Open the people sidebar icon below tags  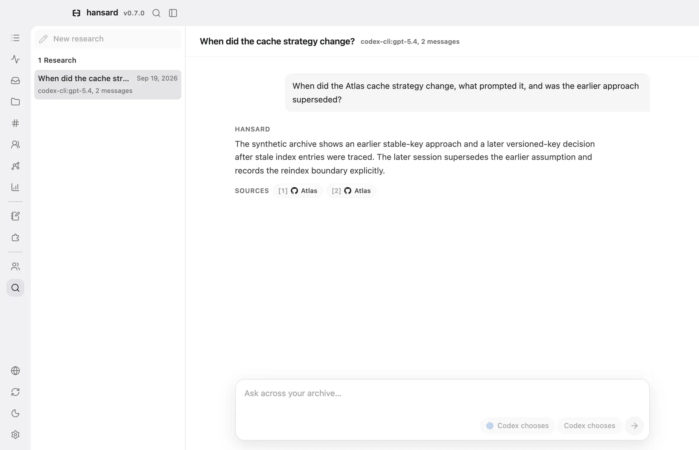pyautogui.click(x=15, y=144)
